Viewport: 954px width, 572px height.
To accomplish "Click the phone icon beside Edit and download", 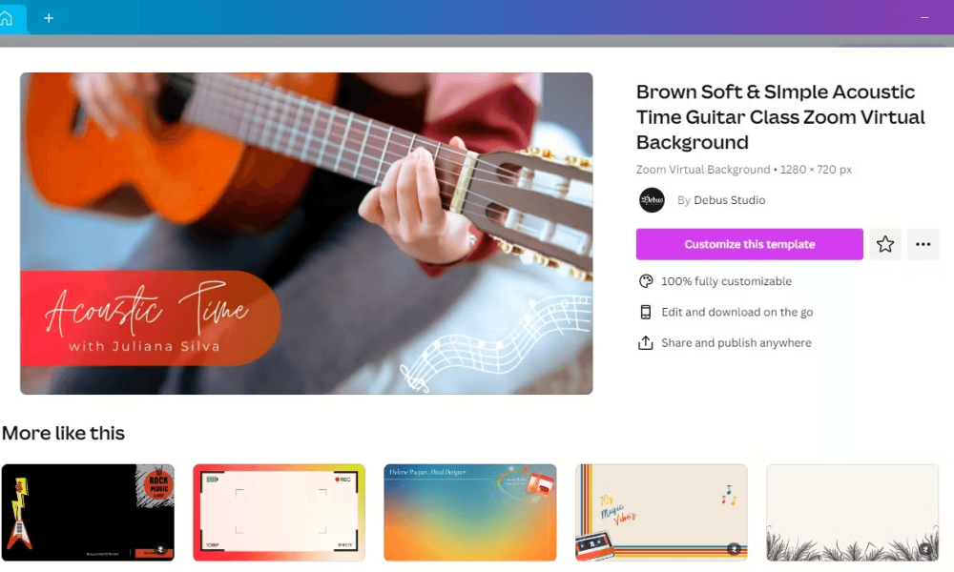I will tap(646, 312).
